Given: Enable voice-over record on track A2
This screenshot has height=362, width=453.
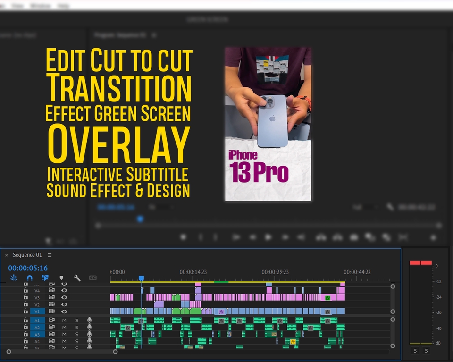Looking at the screenshot, I should coord(90,328).
